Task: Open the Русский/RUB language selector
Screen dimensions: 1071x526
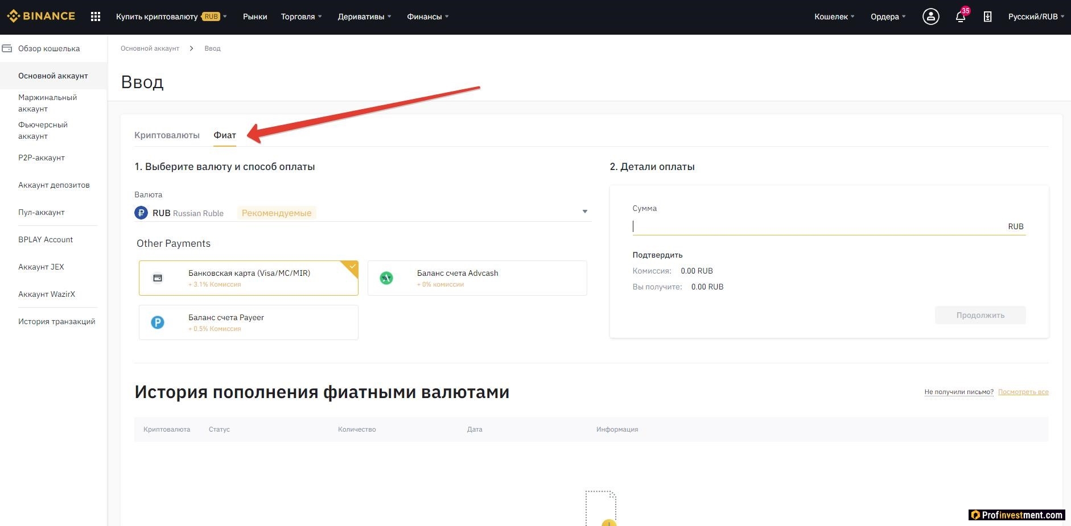Action: coord(1036,16)
